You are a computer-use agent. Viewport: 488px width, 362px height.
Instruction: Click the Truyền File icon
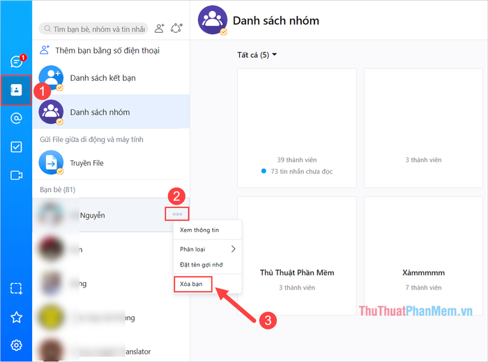[x=51, y=162]
